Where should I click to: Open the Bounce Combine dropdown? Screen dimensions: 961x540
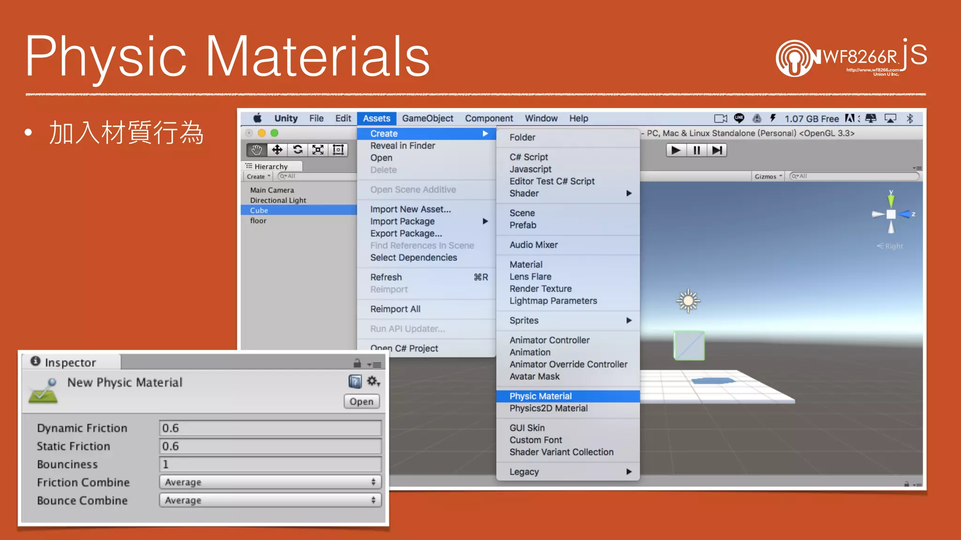click(270, 500)
